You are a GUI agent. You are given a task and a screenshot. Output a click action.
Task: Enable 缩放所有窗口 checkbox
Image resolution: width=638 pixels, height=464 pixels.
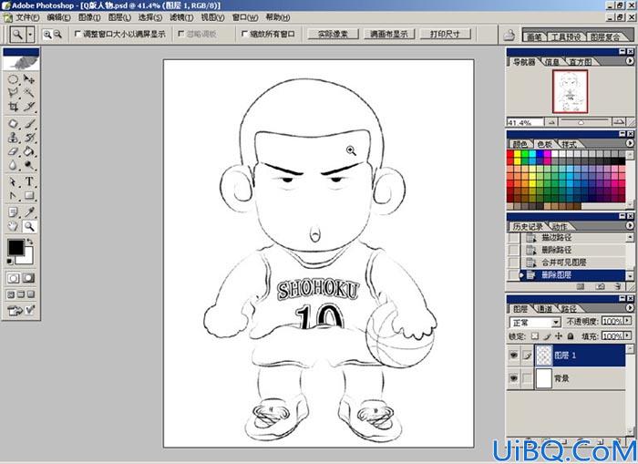pos(244,35)
